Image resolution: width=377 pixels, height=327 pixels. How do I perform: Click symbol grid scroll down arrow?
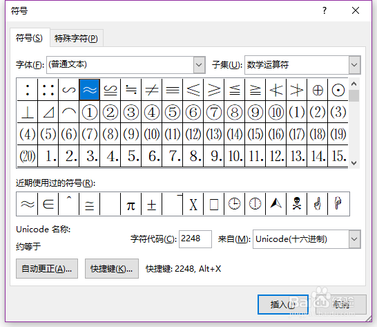pos(354,163)
